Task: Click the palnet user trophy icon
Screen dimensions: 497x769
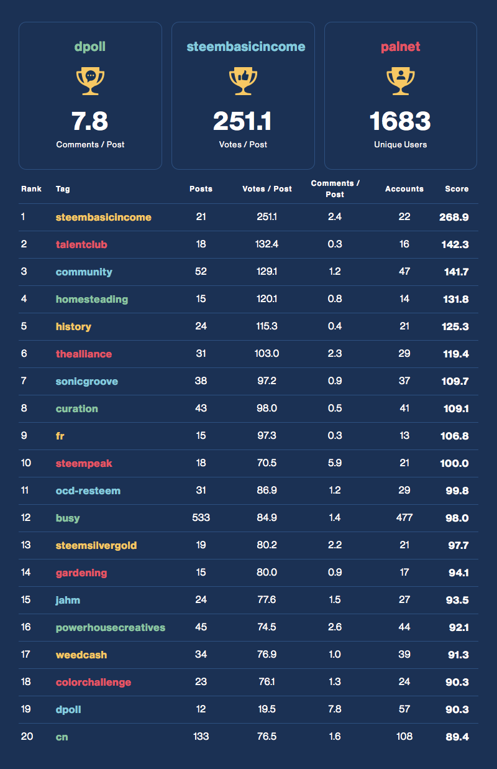Action: tap(401, 81)
